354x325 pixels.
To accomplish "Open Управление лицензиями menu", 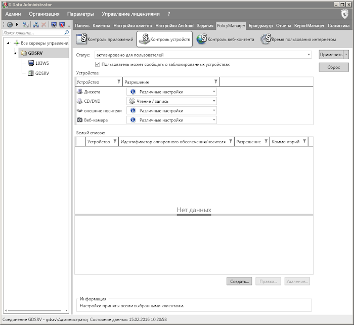I will coord(130,14).
